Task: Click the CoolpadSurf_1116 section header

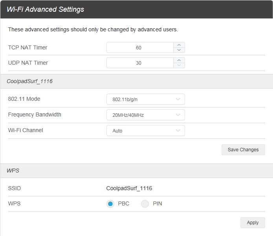Action: pyautogui.click(x=30, y=82)
